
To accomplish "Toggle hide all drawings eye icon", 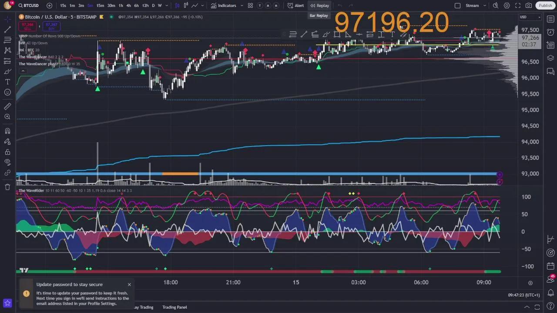I will click(x=7, y=162).
